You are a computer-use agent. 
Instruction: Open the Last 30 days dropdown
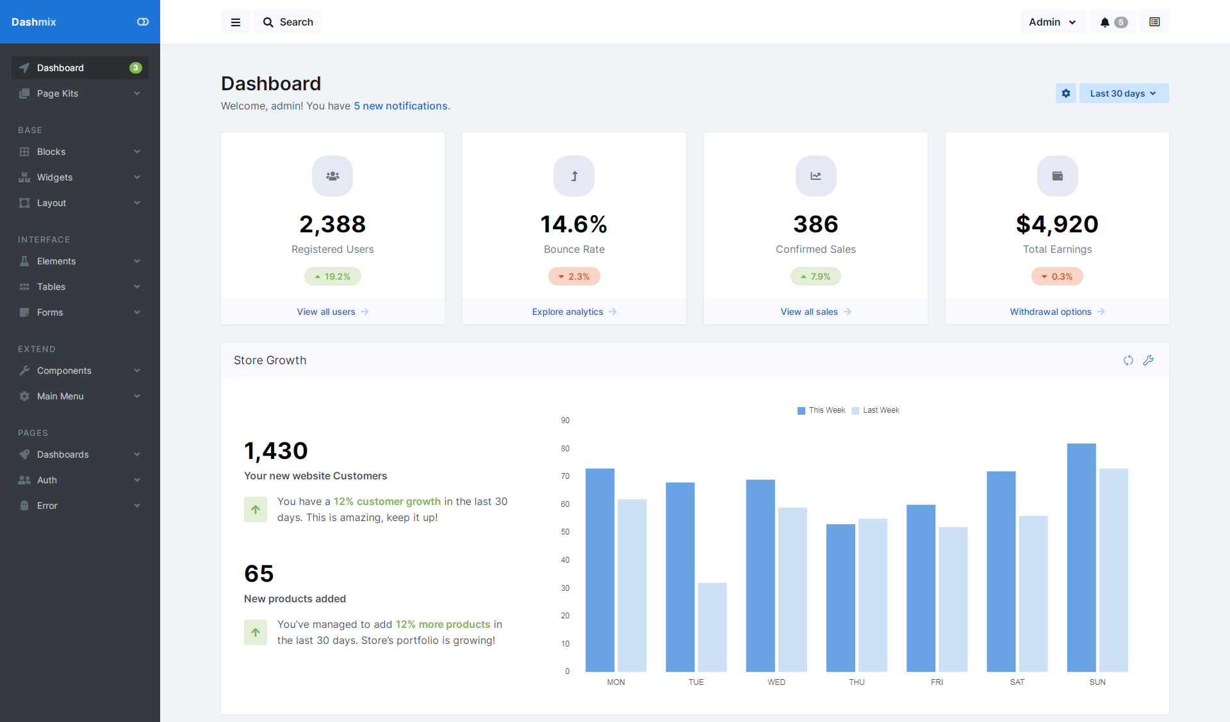point(1122,93)
